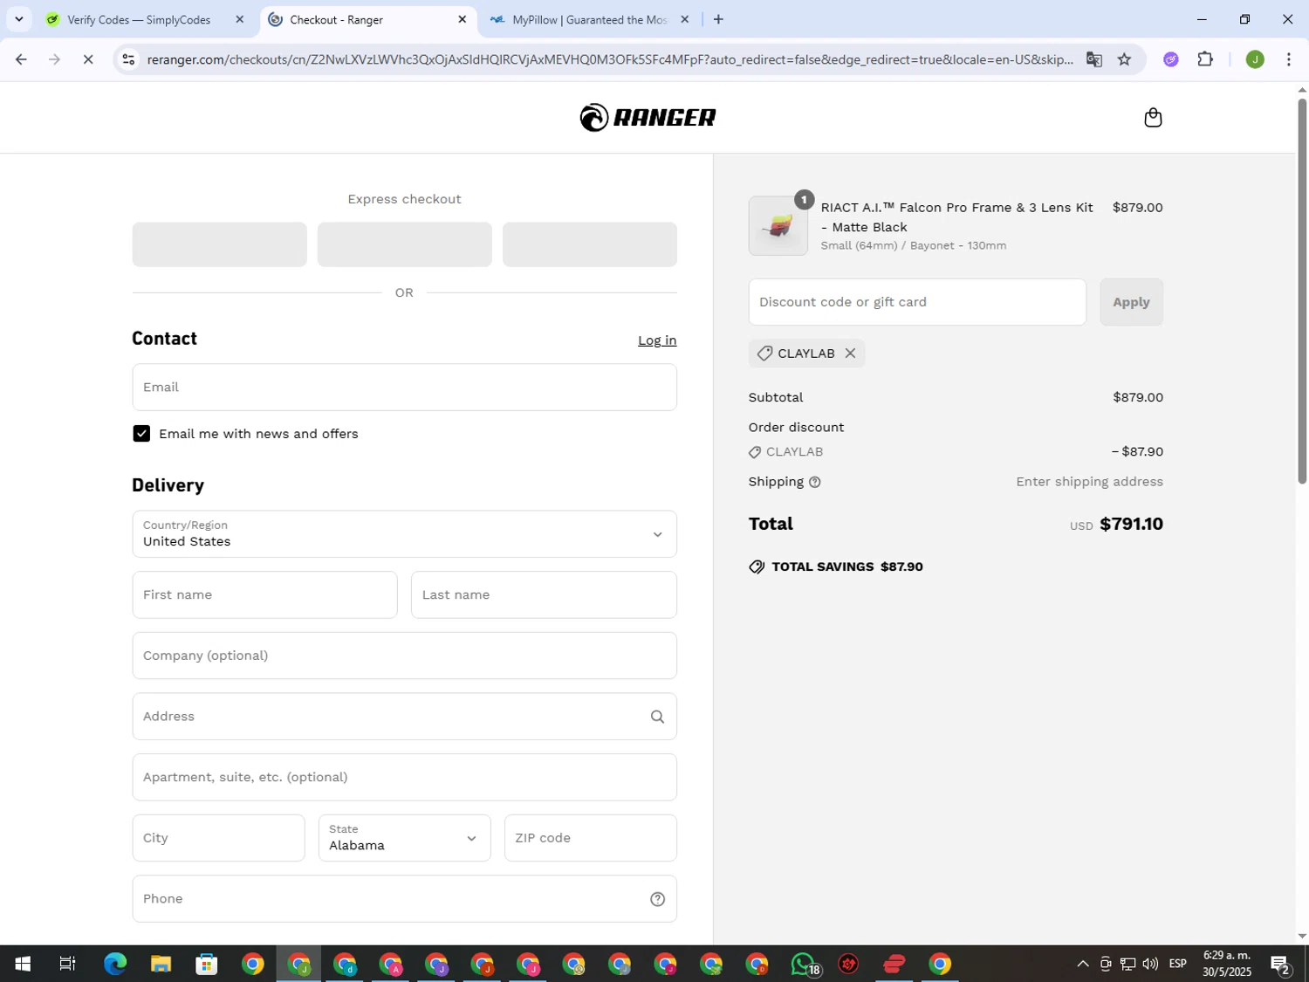Click the Email input field
Image resolution: width=1309 pixels, height=982 pixels.
[x=404, y=388]
